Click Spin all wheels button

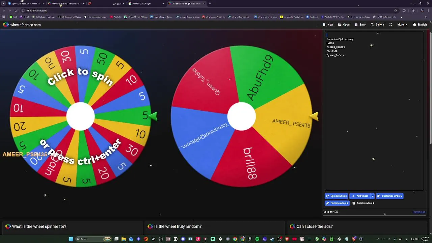(x=336, y=196)
